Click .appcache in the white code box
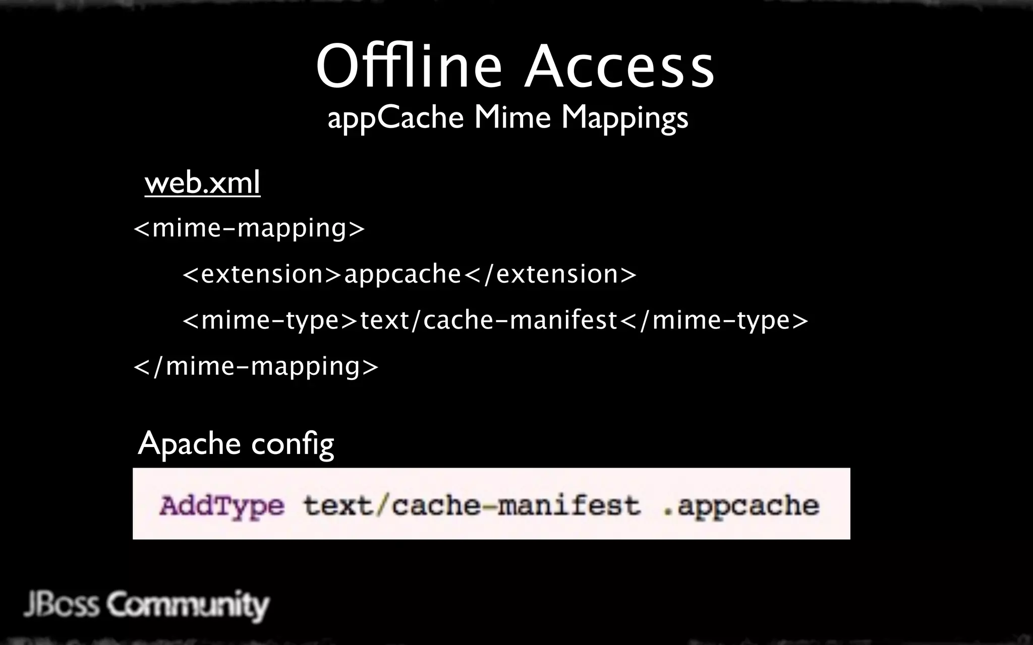This screenshot has width=1033, height=645. pyautogui.click(x=740, y=505)
